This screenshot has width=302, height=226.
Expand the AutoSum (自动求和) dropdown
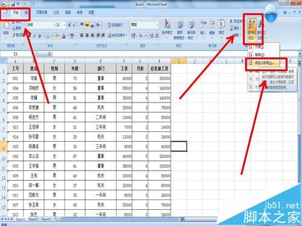pos(246,21)
